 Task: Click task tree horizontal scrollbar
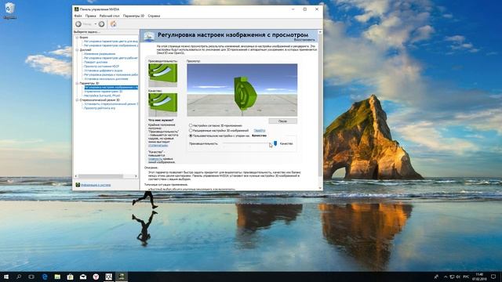100,176
